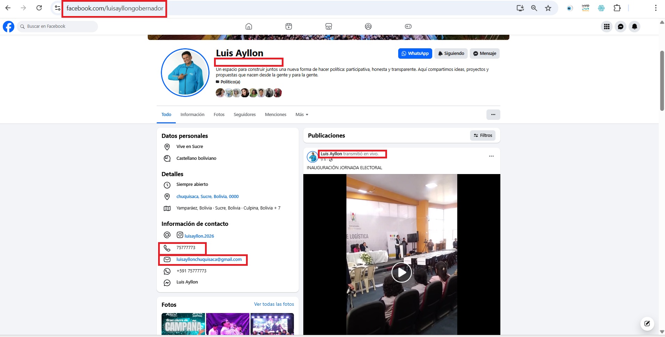Bookmark this page with star icon
The height and width of the screenshot is (337, 665).
click(x=548, y=8)
